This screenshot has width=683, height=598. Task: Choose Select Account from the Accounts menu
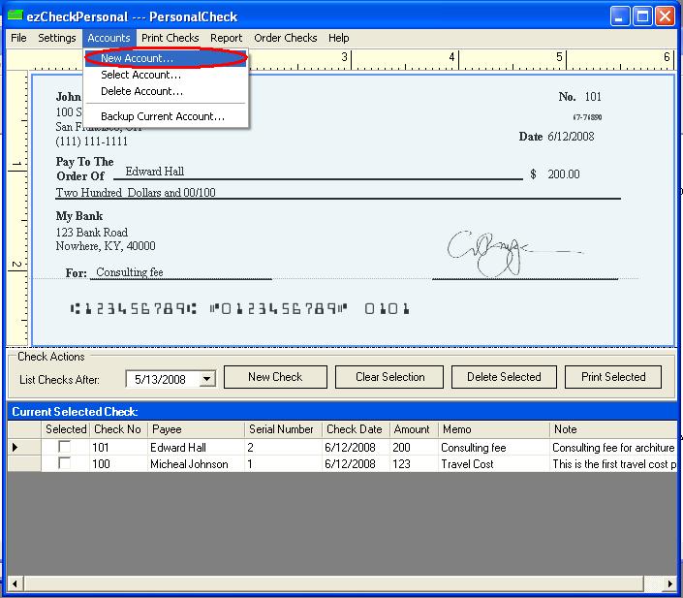point(140,75)
